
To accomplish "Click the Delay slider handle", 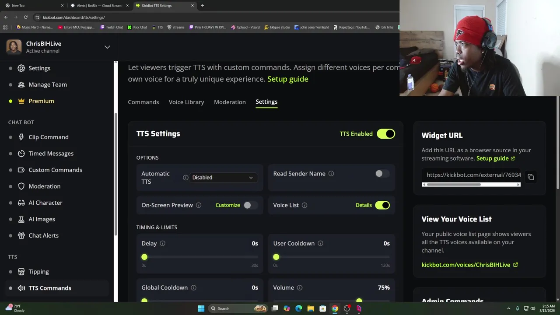I will pos(144,257).
